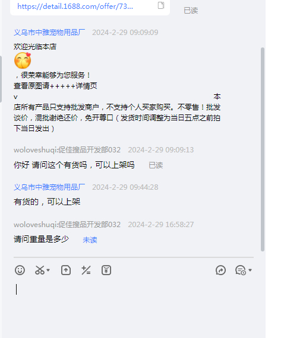Click the blushing emoji sticker in welcome message

23,60
